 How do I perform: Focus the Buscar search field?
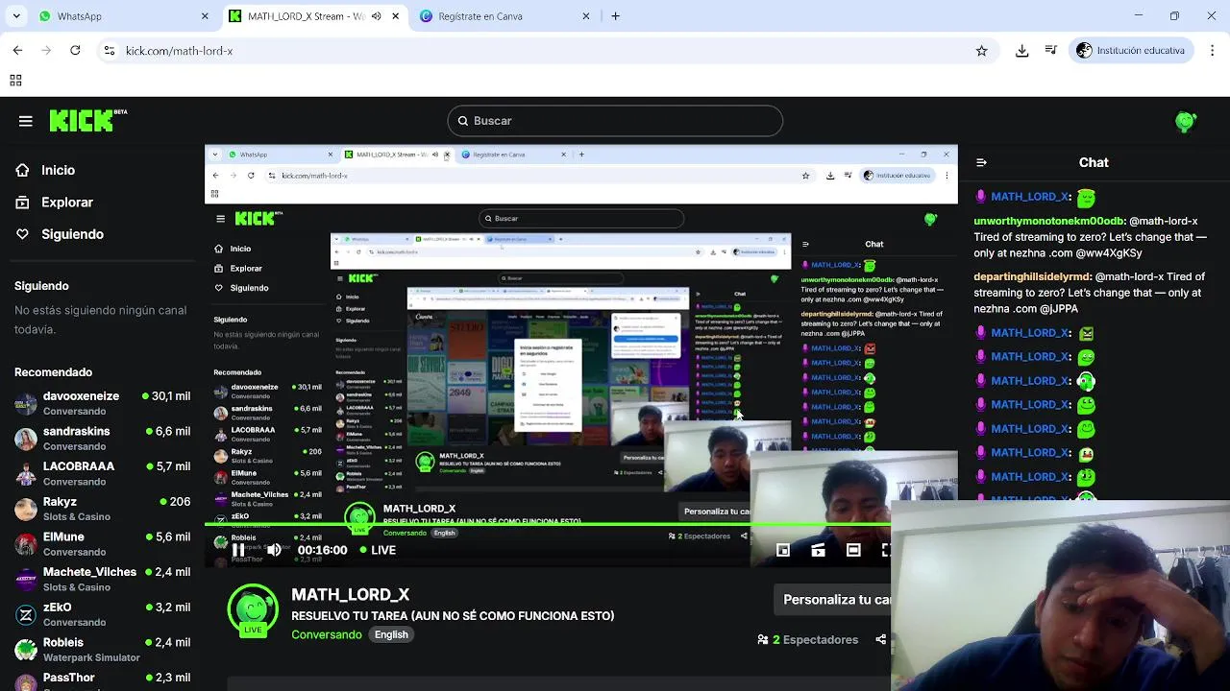pyautogui.click(x=615, y=121)
